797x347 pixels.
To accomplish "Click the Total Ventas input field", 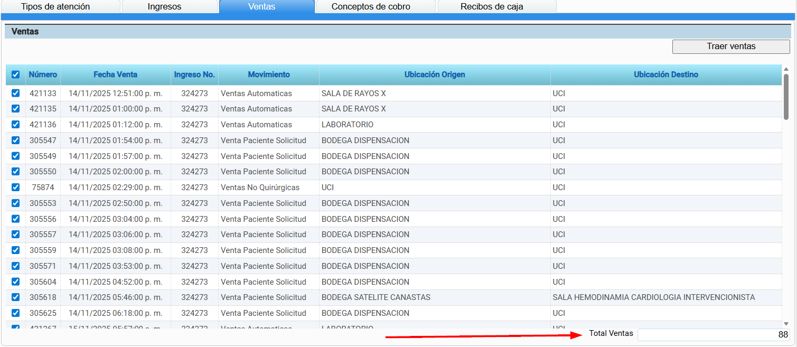I will [x=713, y=334].
